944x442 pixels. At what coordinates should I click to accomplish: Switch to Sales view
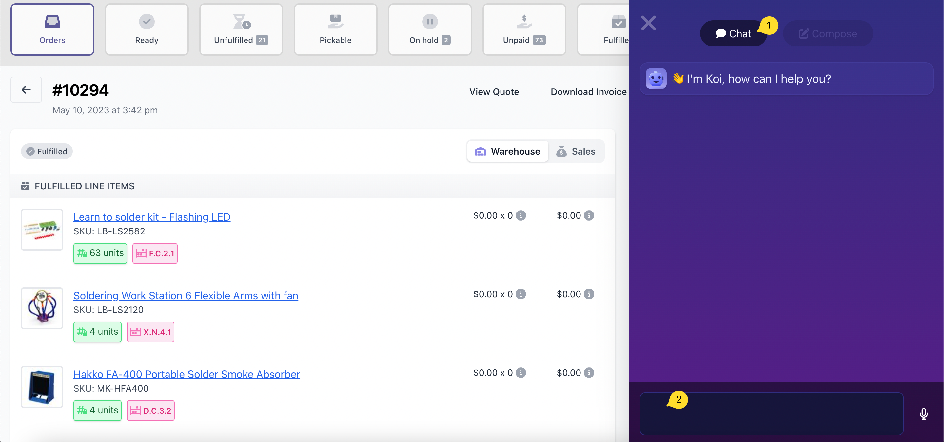point(576,152)
